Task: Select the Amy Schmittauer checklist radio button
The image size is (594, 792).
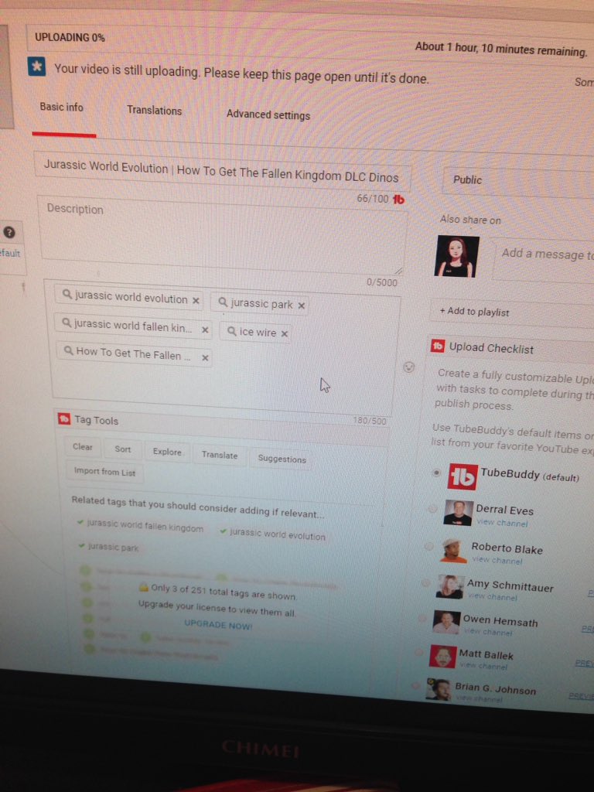Action: [x=425, y=582]
